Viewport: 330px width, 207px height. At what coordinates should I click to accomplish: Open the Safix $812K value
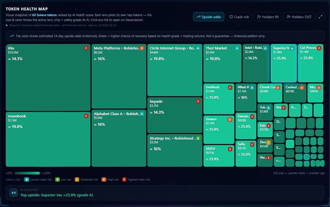[x=242, y=148]
